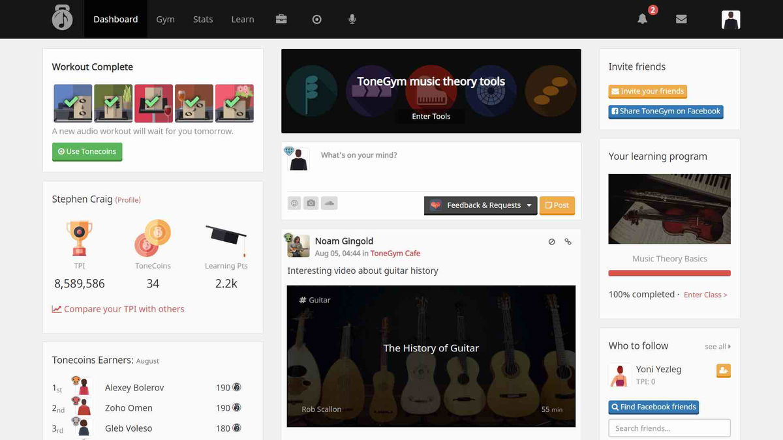783x440 pixels.
Task: Select Alexey Bolerov in earners list
Action: pos(134,387)
